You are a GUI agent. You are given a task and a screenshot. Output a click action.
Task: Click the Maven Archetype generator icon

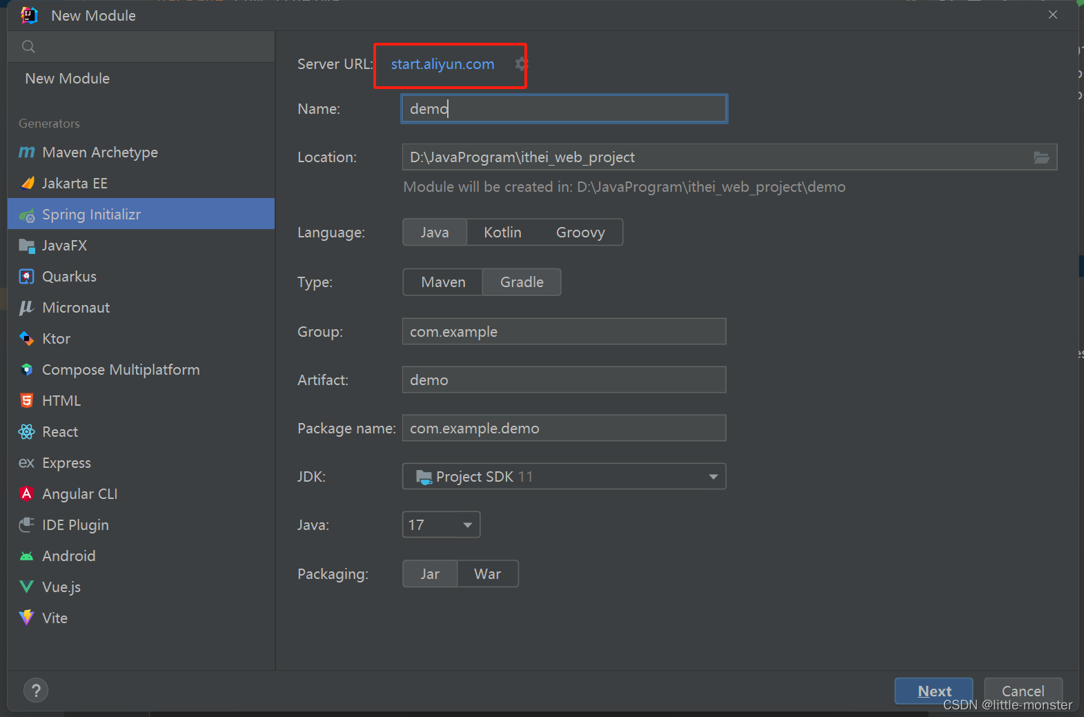pos(27,153)
